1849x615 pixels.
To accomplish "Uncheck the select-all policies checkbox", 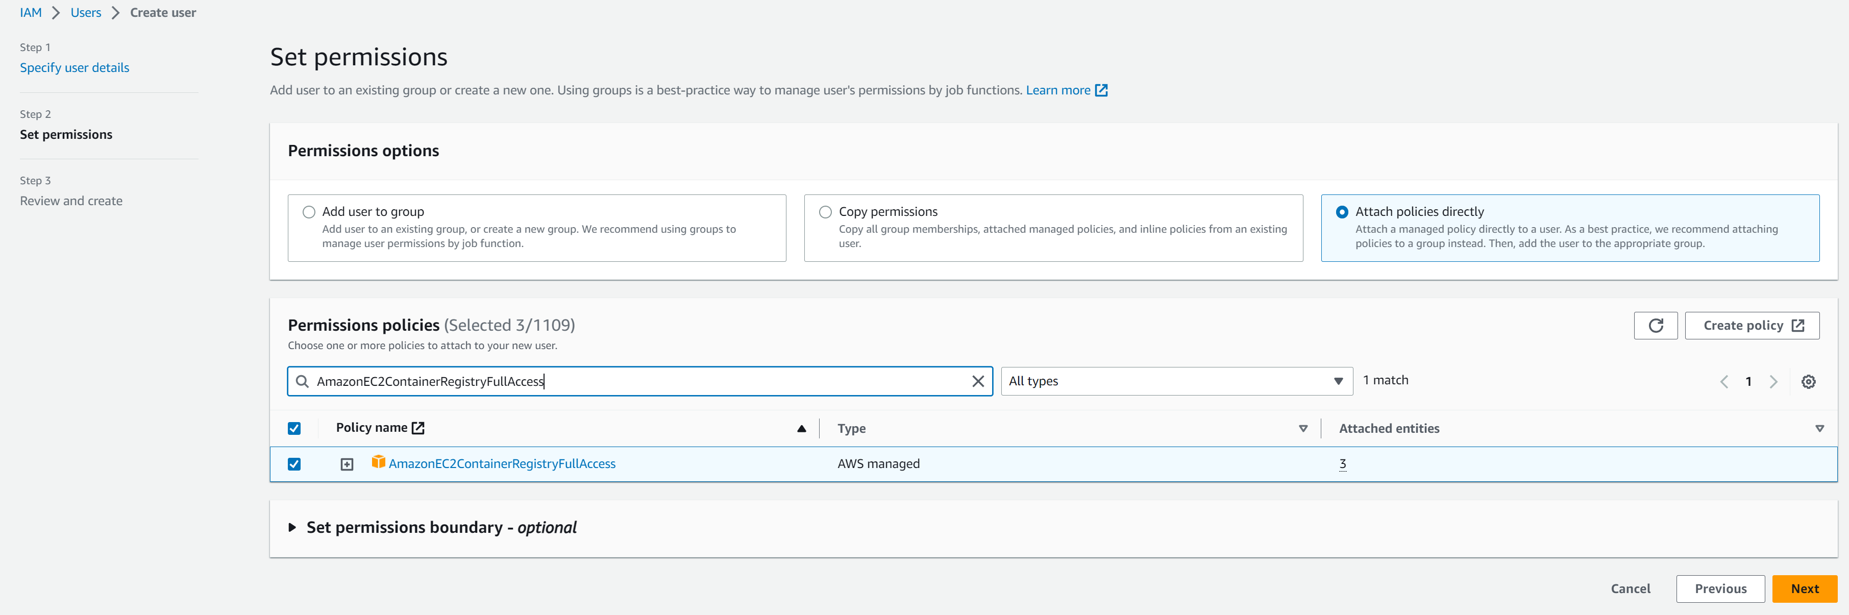I will [294, 428].
